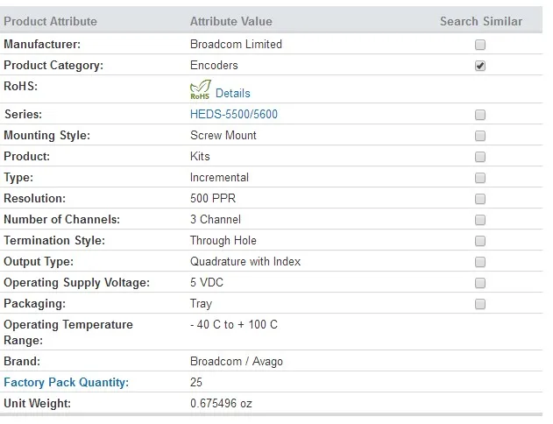Enable the Termination Style checkbox
Image resolution: width=553 pixels, height=424 pixels.
click(480, 241)
